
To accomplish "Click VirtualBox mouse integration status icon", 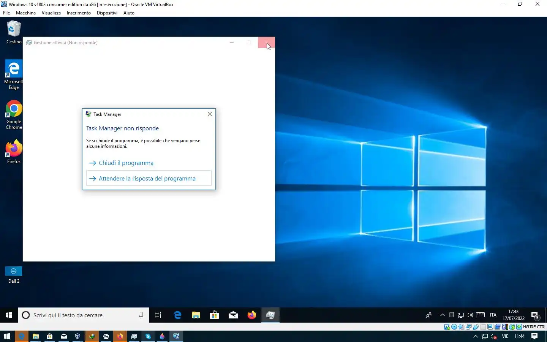I will click(512, 327).
